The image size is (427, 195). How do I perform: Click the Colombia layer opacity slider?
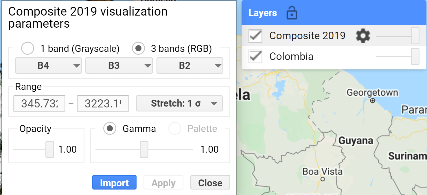pos(415,57)
